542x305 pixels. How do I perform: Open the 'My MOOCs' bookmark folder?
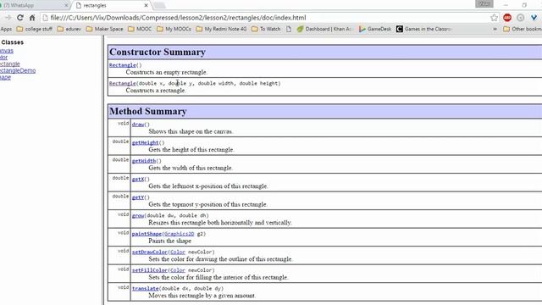(174, 29)
